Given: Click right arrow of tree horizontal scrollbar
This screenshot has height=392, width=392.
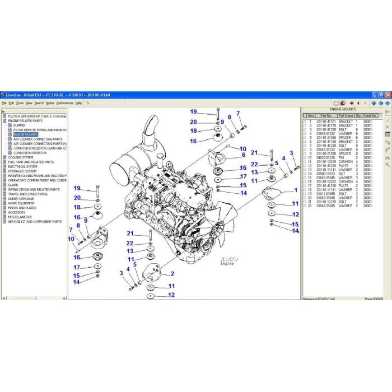Looking at the screenshot, I should coord(64,298).
